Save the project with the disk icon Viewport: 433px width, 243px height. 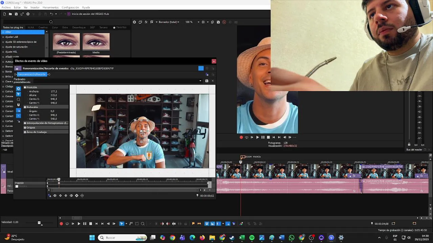pyautogui.click(x=16, y=14)
